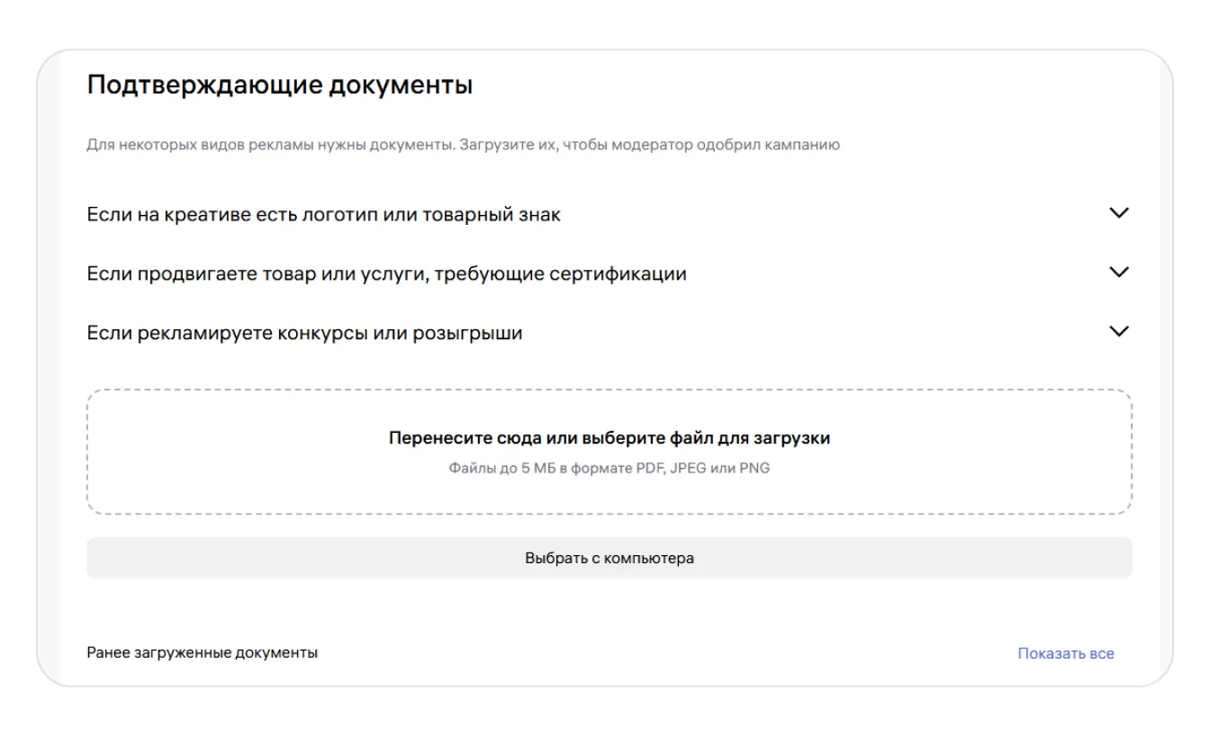Screen dimensions: 1210x736
Task: Click the chevron beside the certification row
Action: tap(1118, 273)
